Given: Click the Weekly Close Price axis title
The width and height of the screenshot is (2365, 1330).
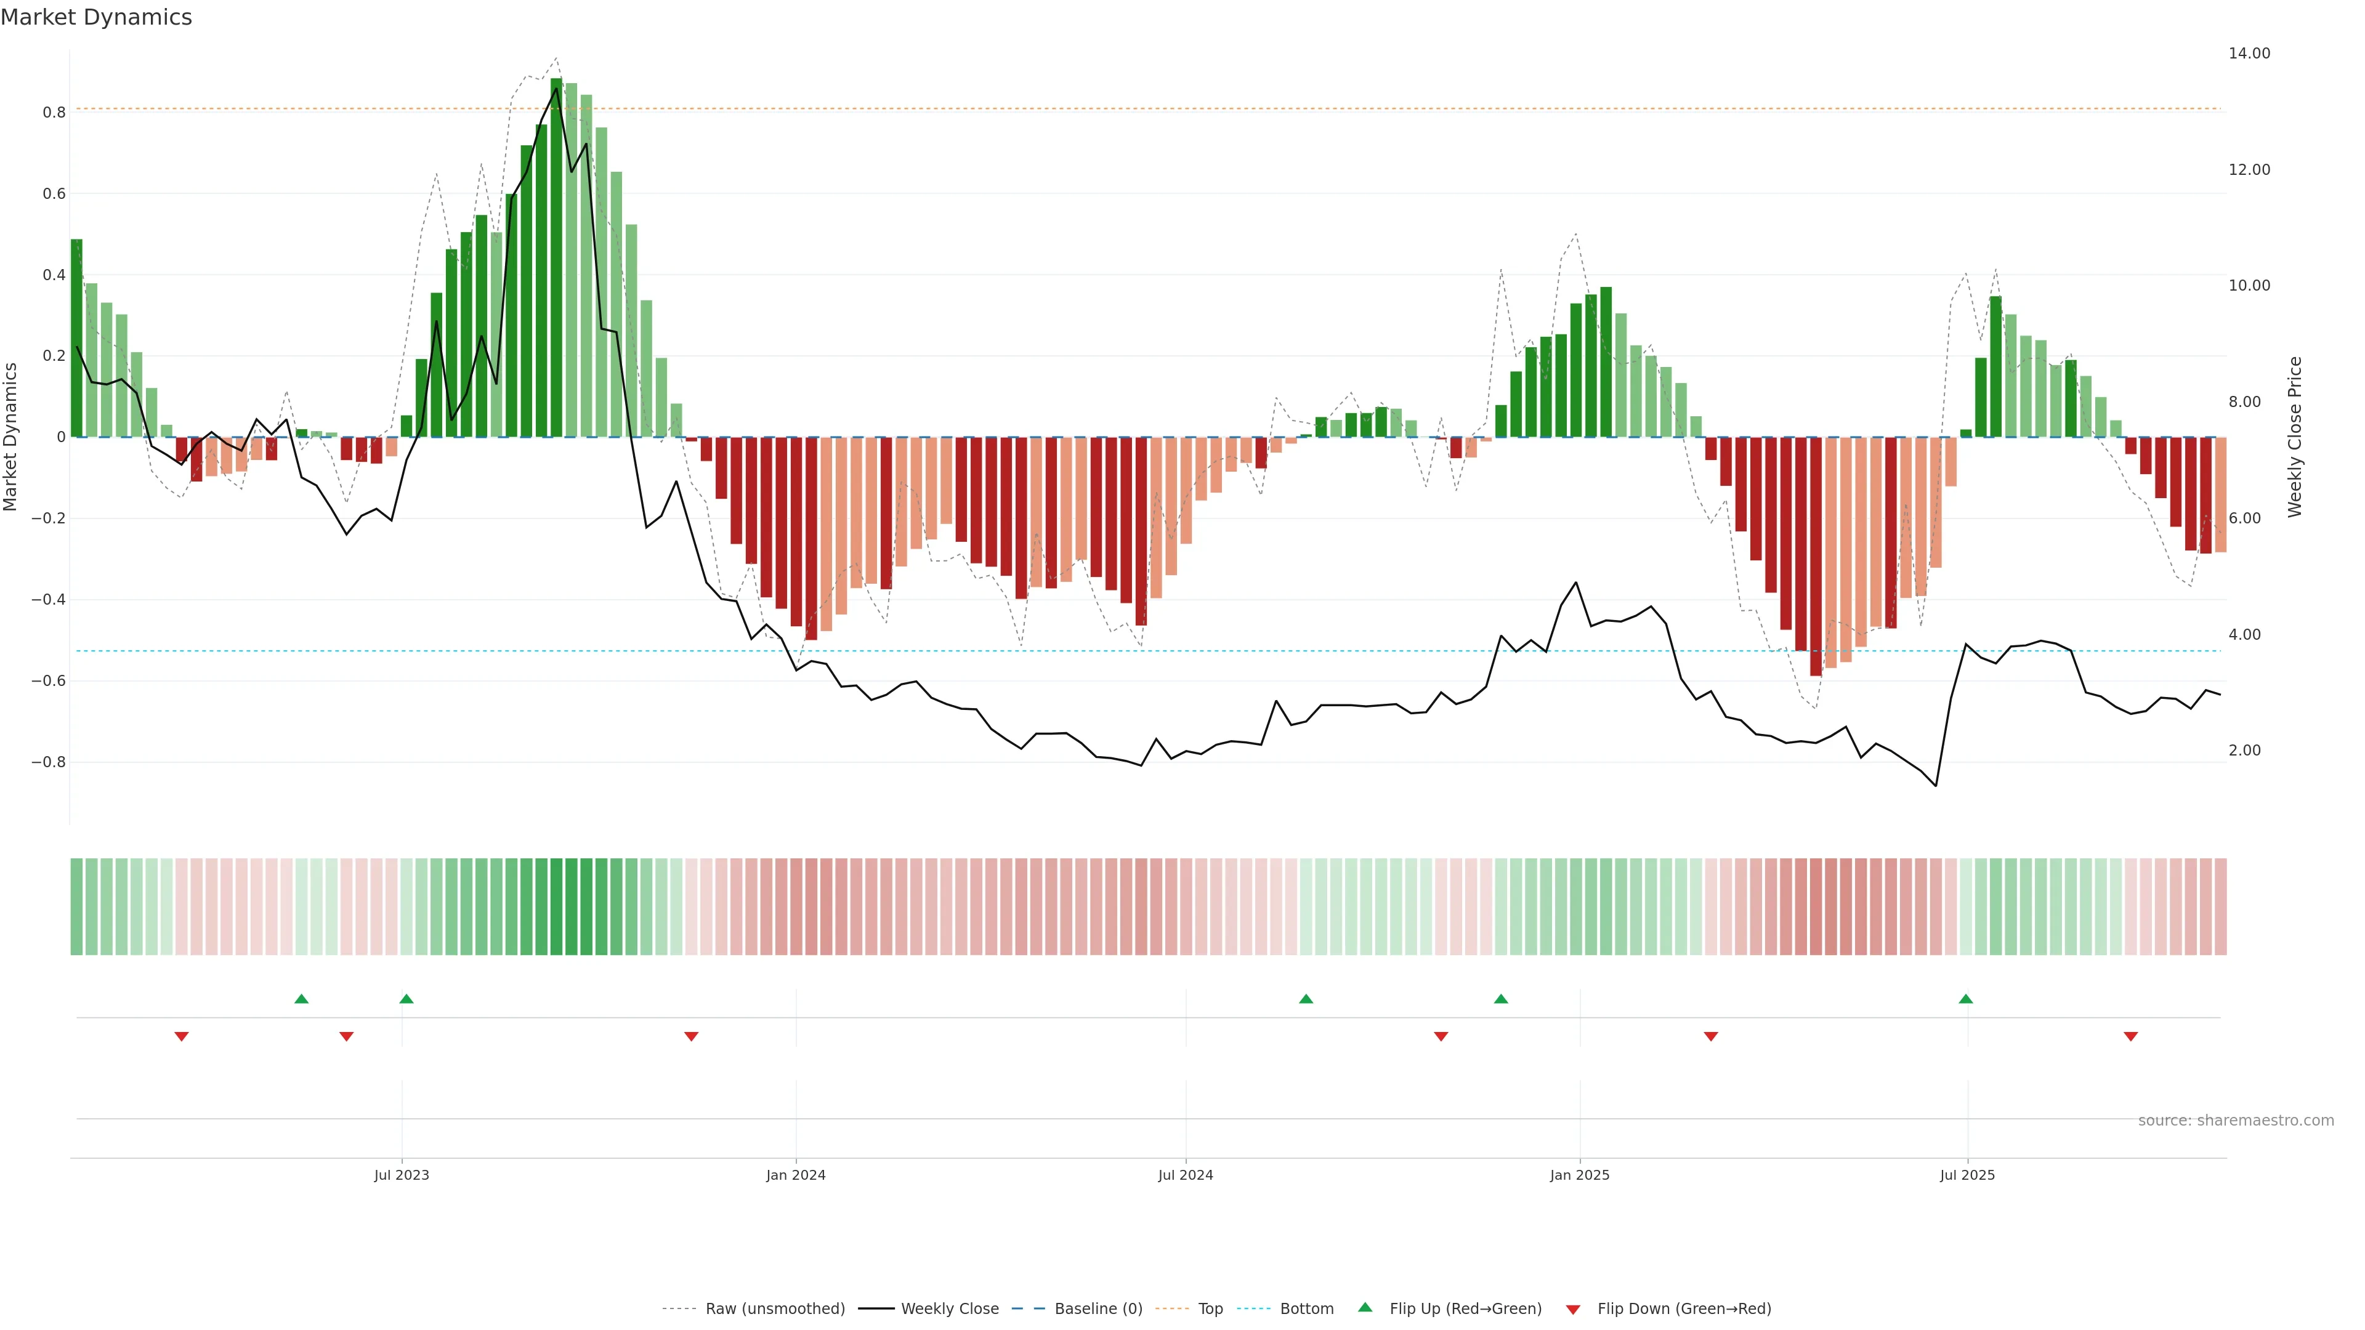Looking at the screenshot, I should coord(2294,437).
